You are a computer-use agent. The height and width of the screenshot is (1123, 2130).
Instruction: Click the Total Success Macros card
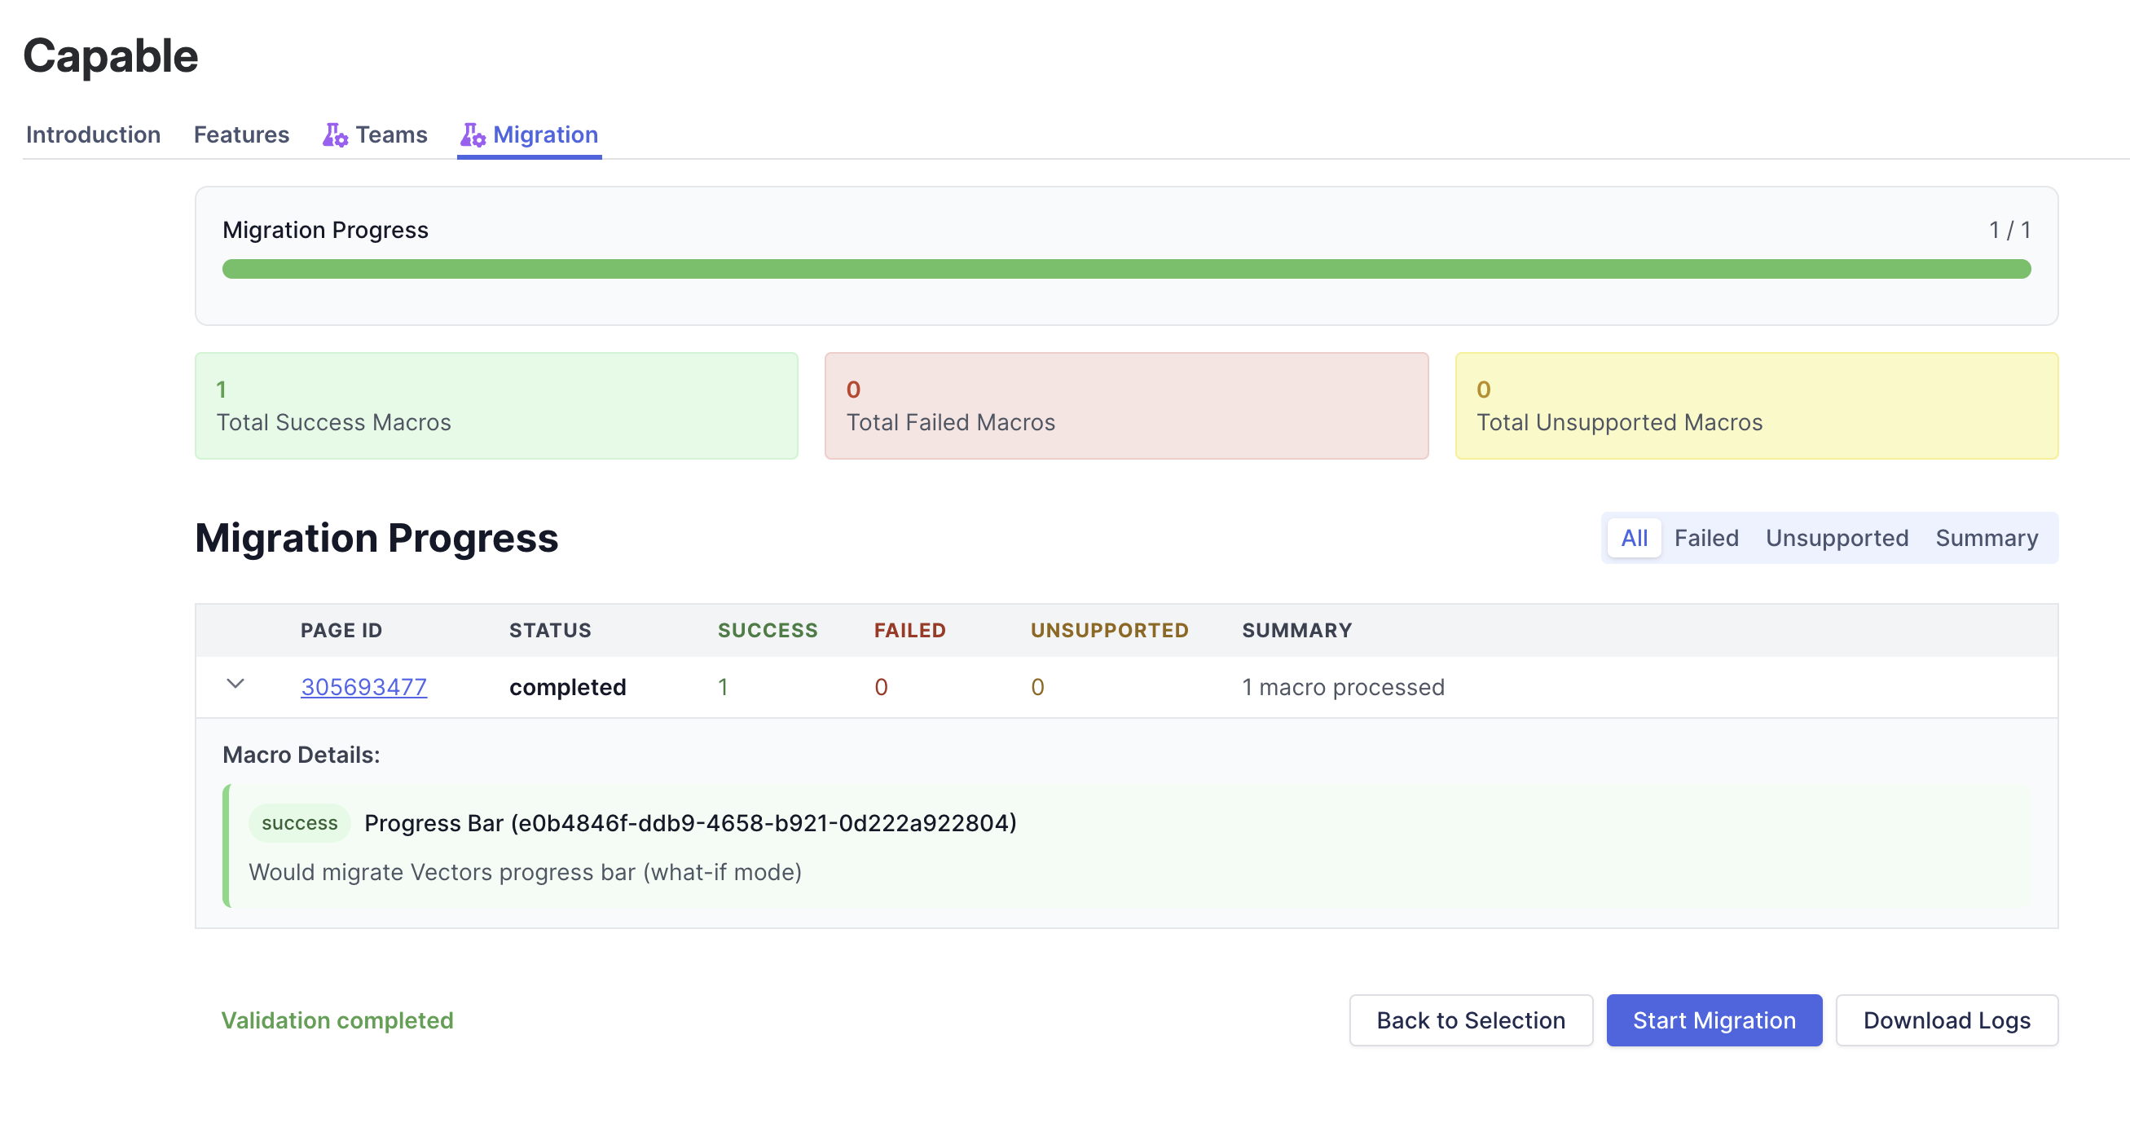pos(496,406)
